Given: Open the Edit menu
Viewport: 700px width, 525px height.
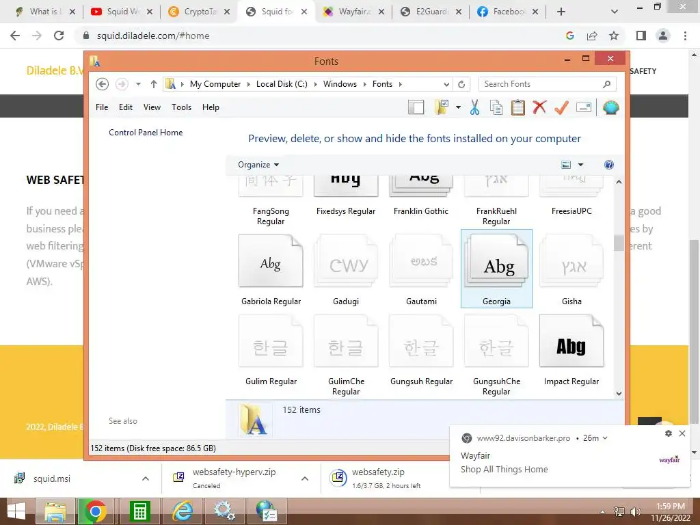Looking at the screenshot, I should [x=126, y=107].
